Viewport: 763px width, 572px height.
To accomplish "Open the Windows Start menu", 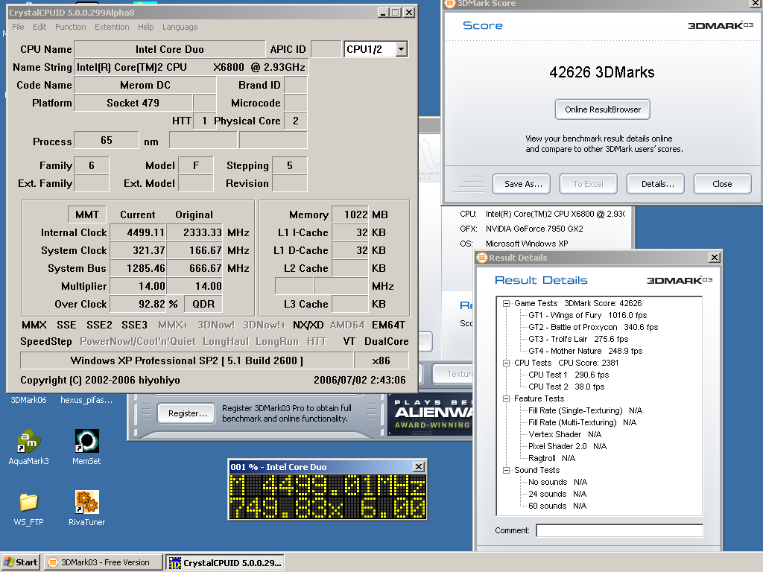I will point(21,562).
